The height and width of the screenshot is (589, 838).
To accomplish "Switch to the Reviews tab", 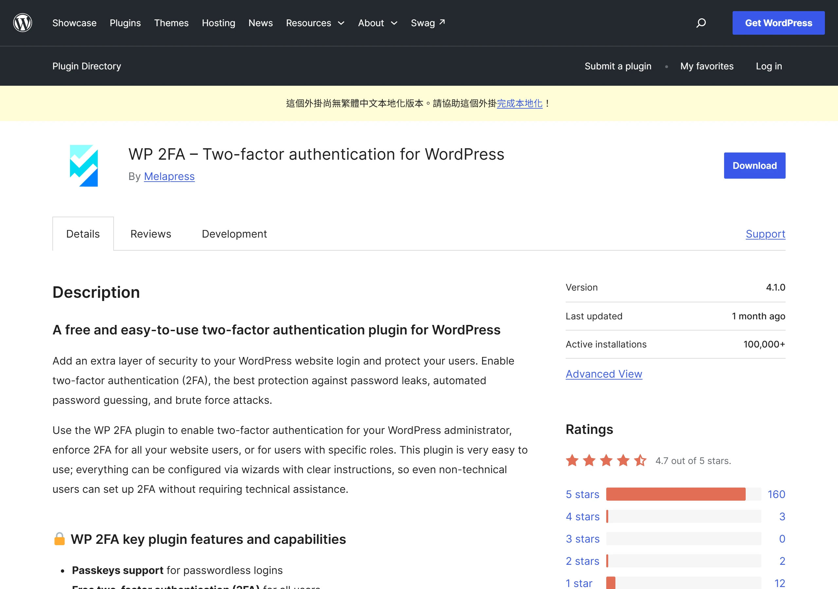I will [x=151, y=234].
